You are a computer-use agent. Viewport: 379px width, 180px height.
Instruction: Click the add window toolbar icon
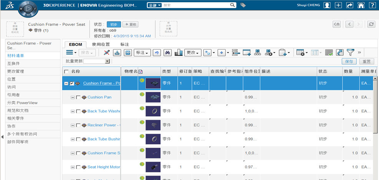coord(246,53)
